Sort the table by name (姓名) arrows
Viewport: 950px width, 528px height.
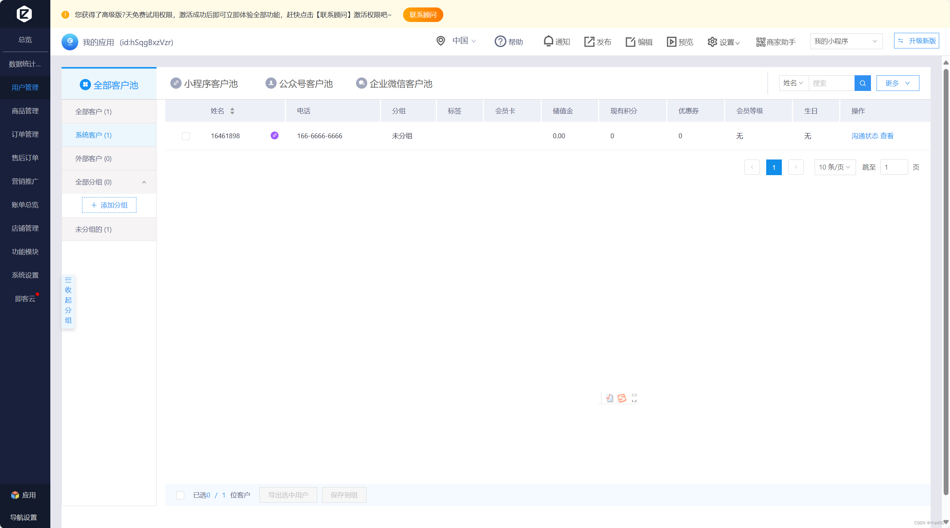click(x=232, y=111)
